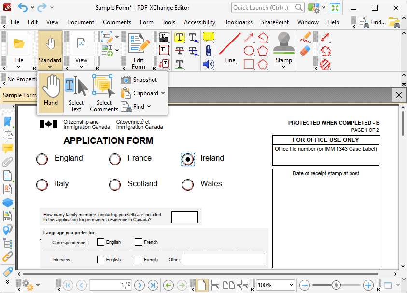Image resolution: width=407 pixels, height=293 pixels.
Task: Close the Sample Form document tab
Action: click(x=399, y=95)
